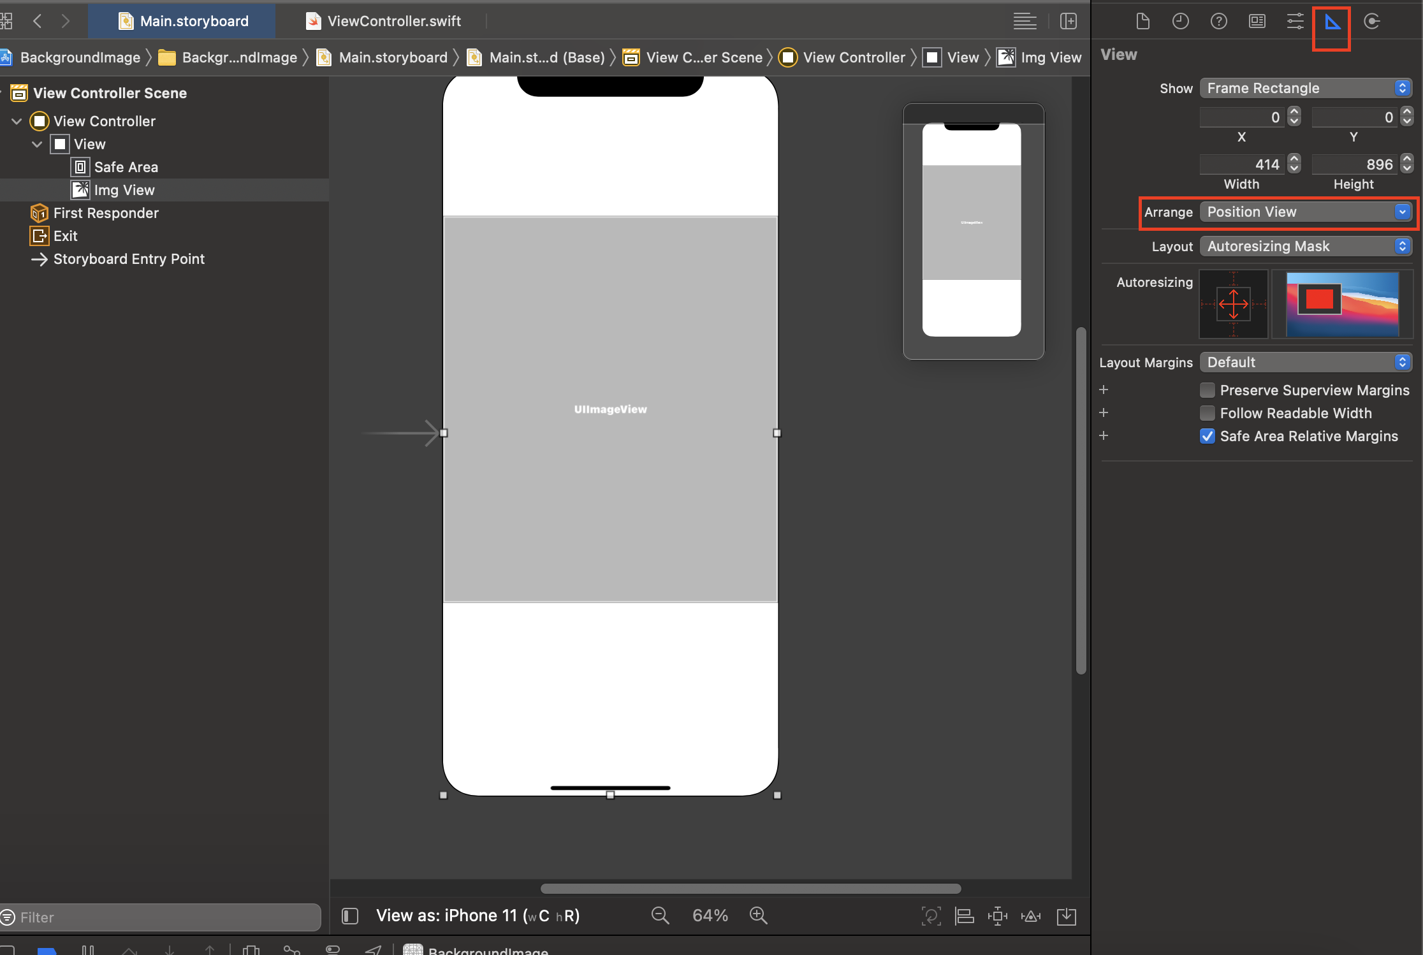The height and width of the screenshot is (955, 1423).
Task: Uncheck Safe Area Relative Margins
Action: (1207, 436)
